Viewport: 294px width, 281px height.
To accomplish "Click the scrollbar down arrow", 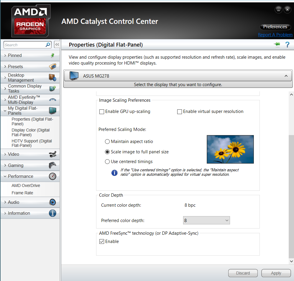I will tap(291, 261).
